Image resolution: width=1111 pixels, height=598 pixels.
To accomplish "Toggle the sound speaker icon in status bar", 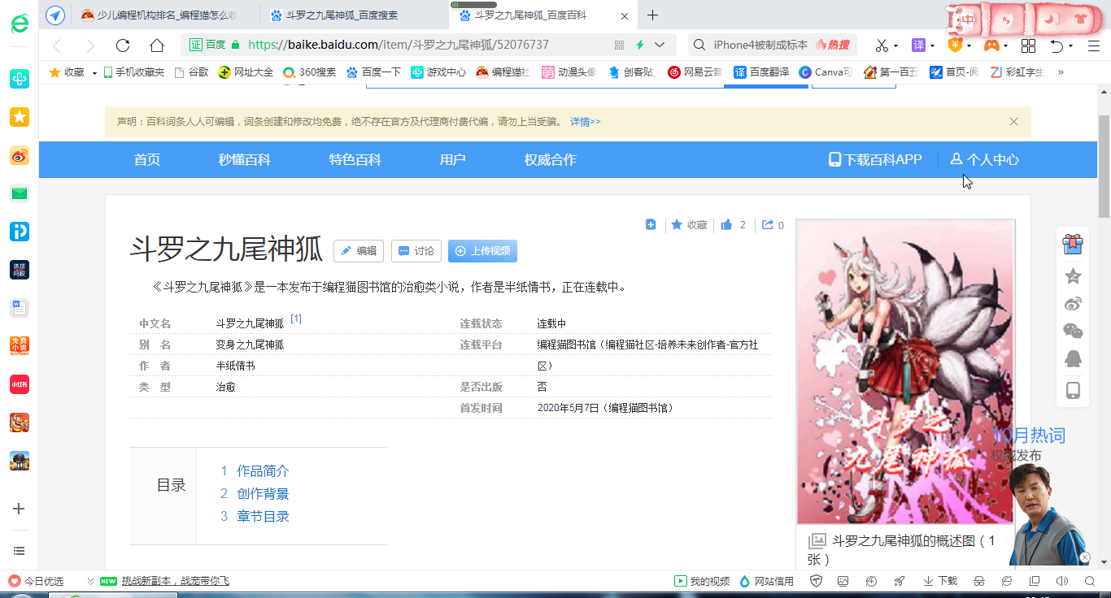I will [1061, 581].
